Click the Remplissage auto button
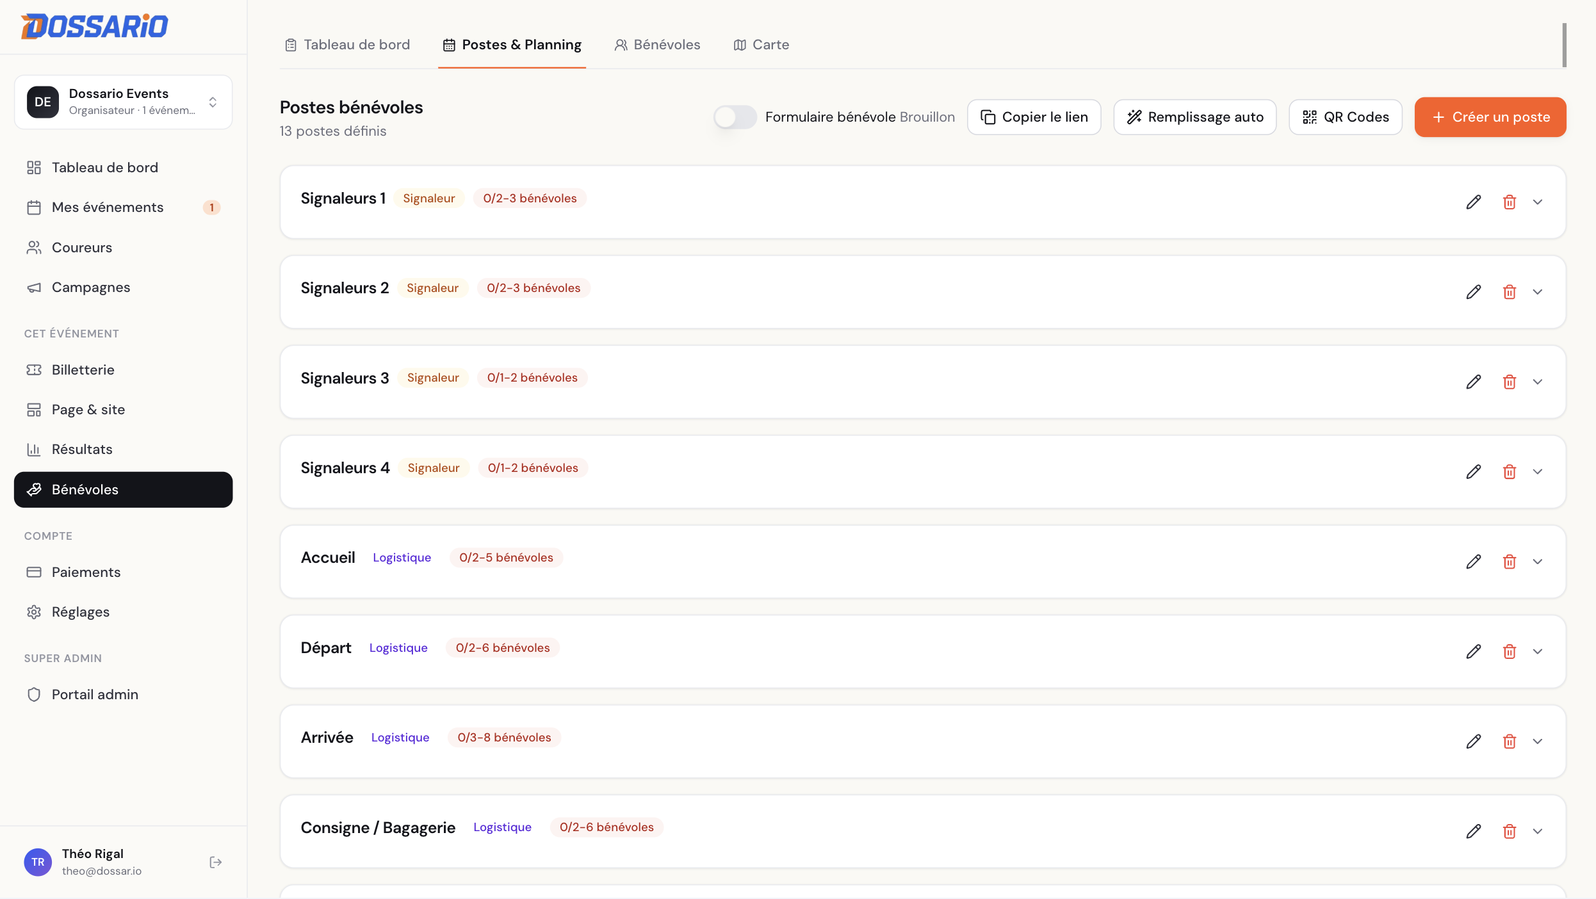Screen dimensions: 1596x899 tap(1195, 117)
